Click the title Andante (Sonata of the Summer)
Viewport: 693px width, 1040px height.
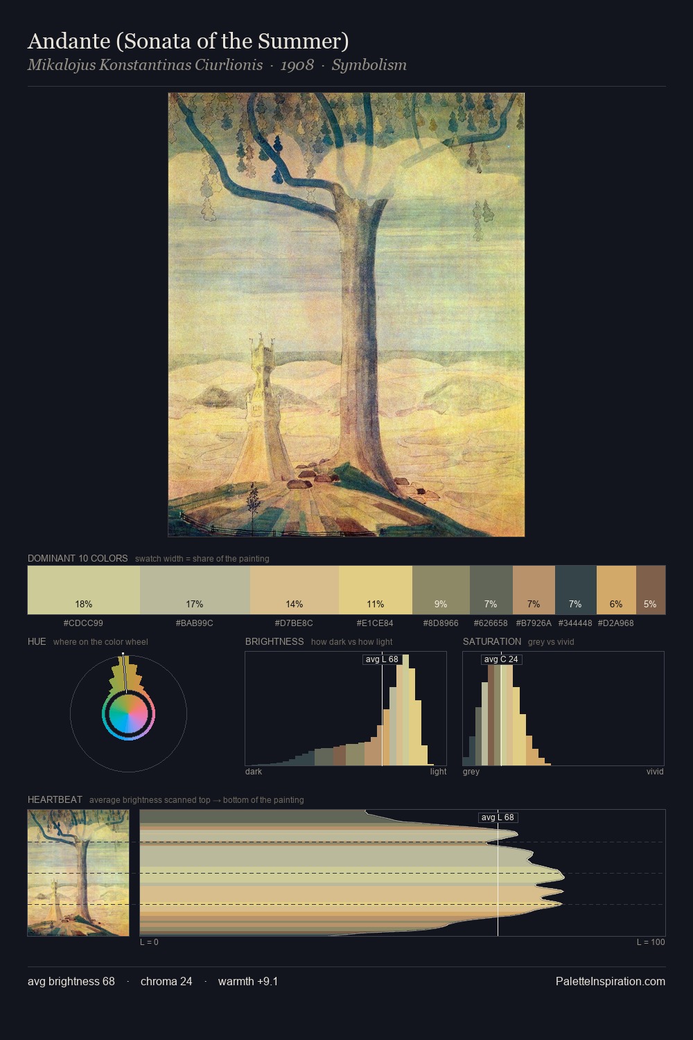point(188,42)
